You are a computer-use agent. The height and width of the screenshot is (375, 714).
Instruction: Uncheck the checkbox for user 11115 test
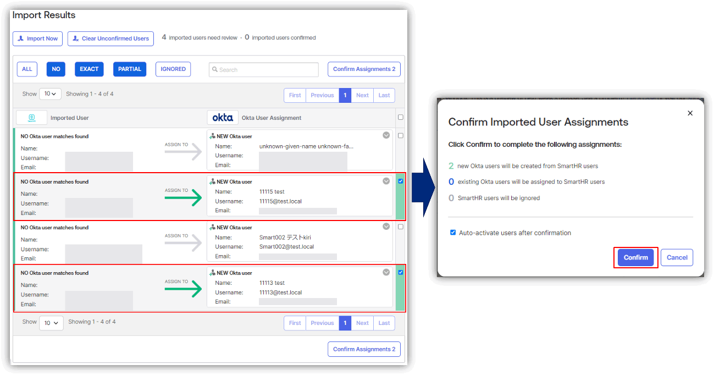point(400,181)
